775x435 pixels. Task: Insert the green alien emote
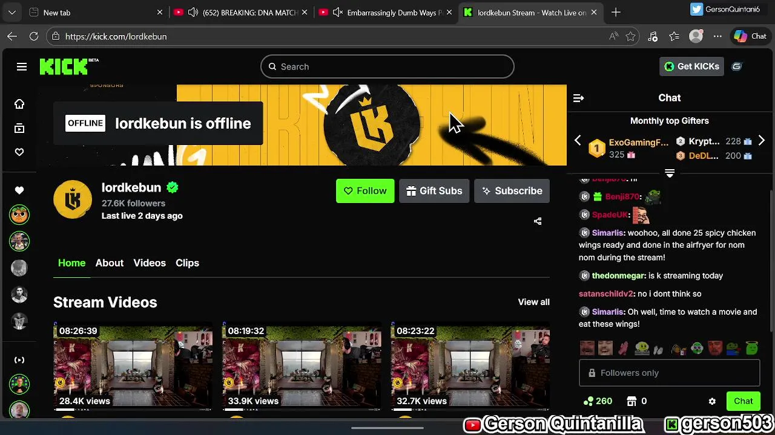696,349
